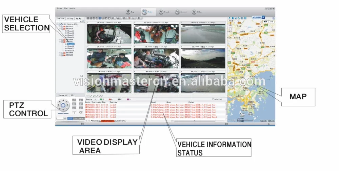Tilt camera up with PTZ up arrow
Viewport: 339px width, 171px height.
(63, 100)
